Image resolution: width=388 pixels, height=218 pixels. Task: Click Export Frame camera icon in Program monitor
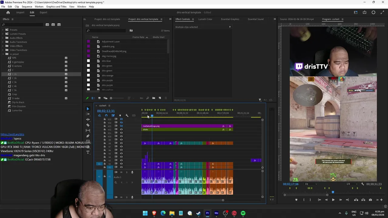tap(370, 200)
